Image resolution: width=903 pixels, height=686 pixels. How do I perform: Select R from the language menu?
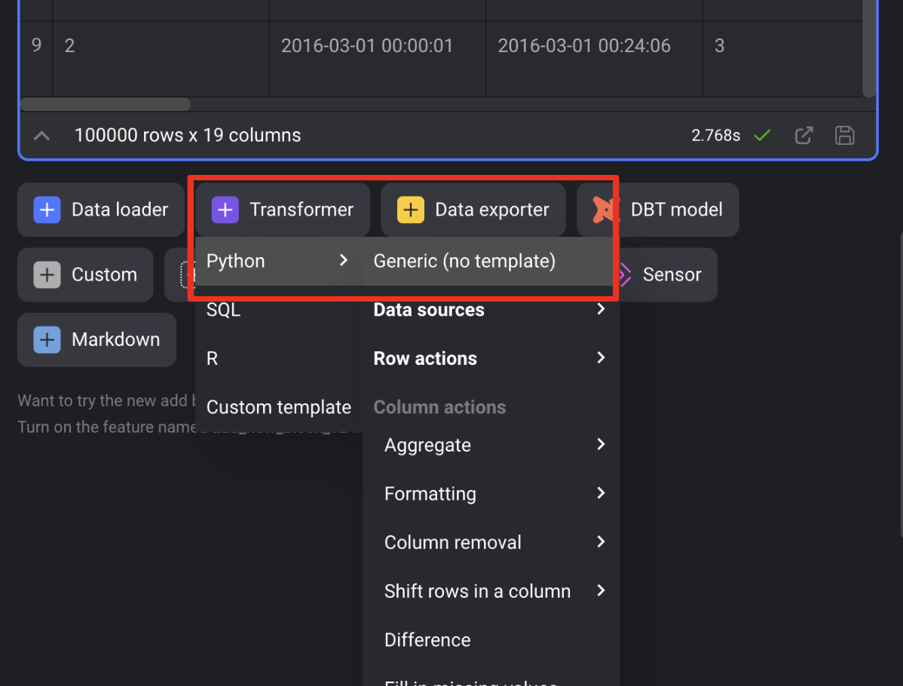[x=213, y=358]
